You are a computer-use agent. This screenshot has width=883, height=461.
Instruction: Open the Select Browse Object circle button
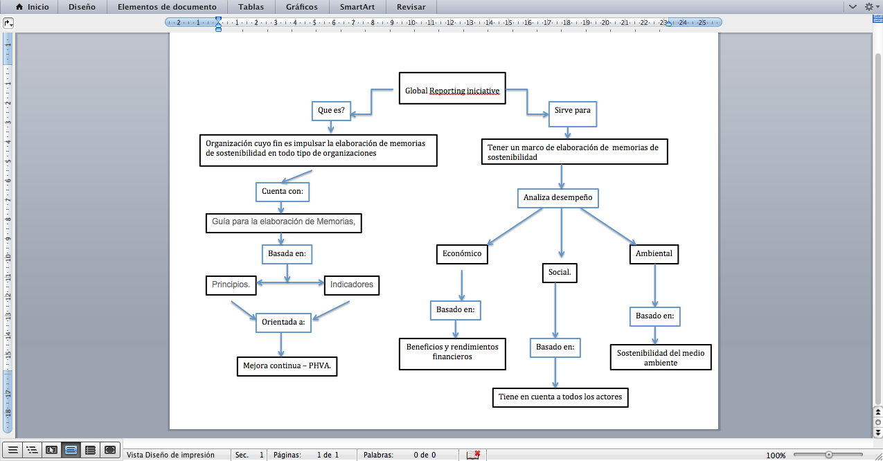(x=878, y=422)
